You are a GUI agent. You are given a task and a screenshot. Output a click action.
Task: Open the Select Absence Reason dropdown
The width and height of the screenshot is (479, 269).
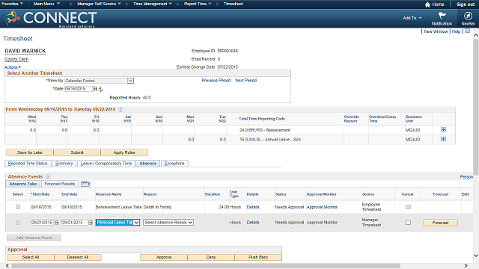[168, 223]
